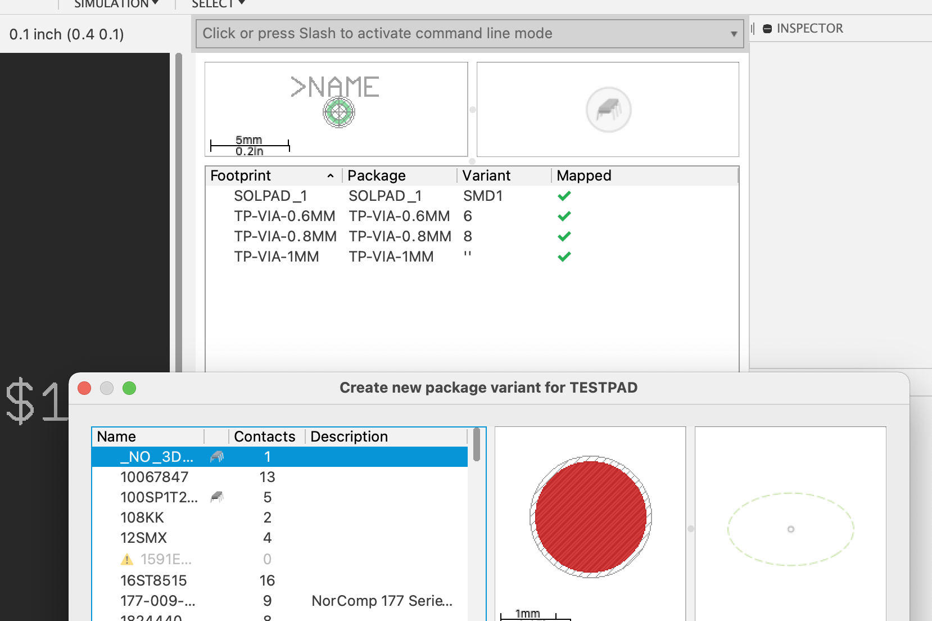This screenshot has width=932, height=621.
Task: Click the sort chevron on the Footprint column
Action: [331, 175]
